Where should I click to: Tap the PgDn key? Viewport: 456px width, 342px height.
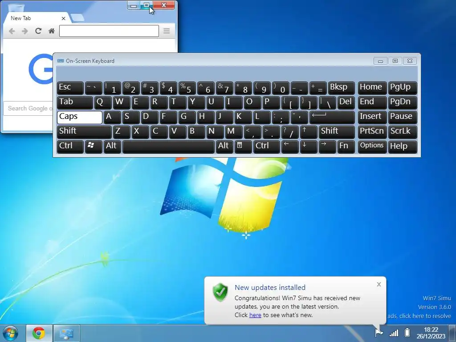(403, 103)
